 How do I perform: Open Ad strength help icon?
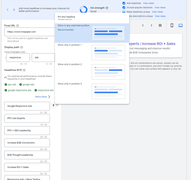click(x=107, y=8)
